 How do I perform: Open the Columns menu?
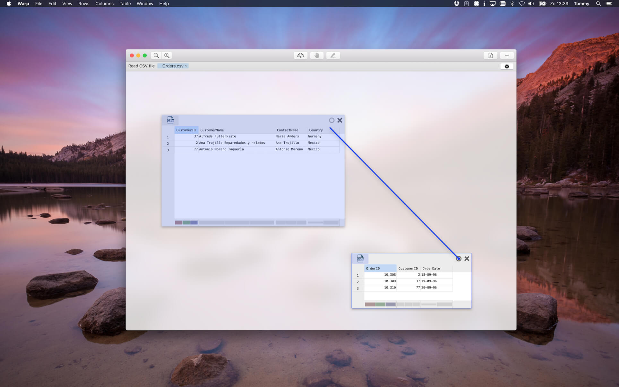pos(104,4)
